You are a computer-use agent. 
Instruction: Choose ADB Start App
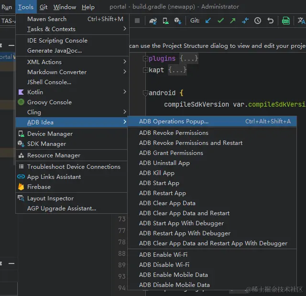click(212, 183)
